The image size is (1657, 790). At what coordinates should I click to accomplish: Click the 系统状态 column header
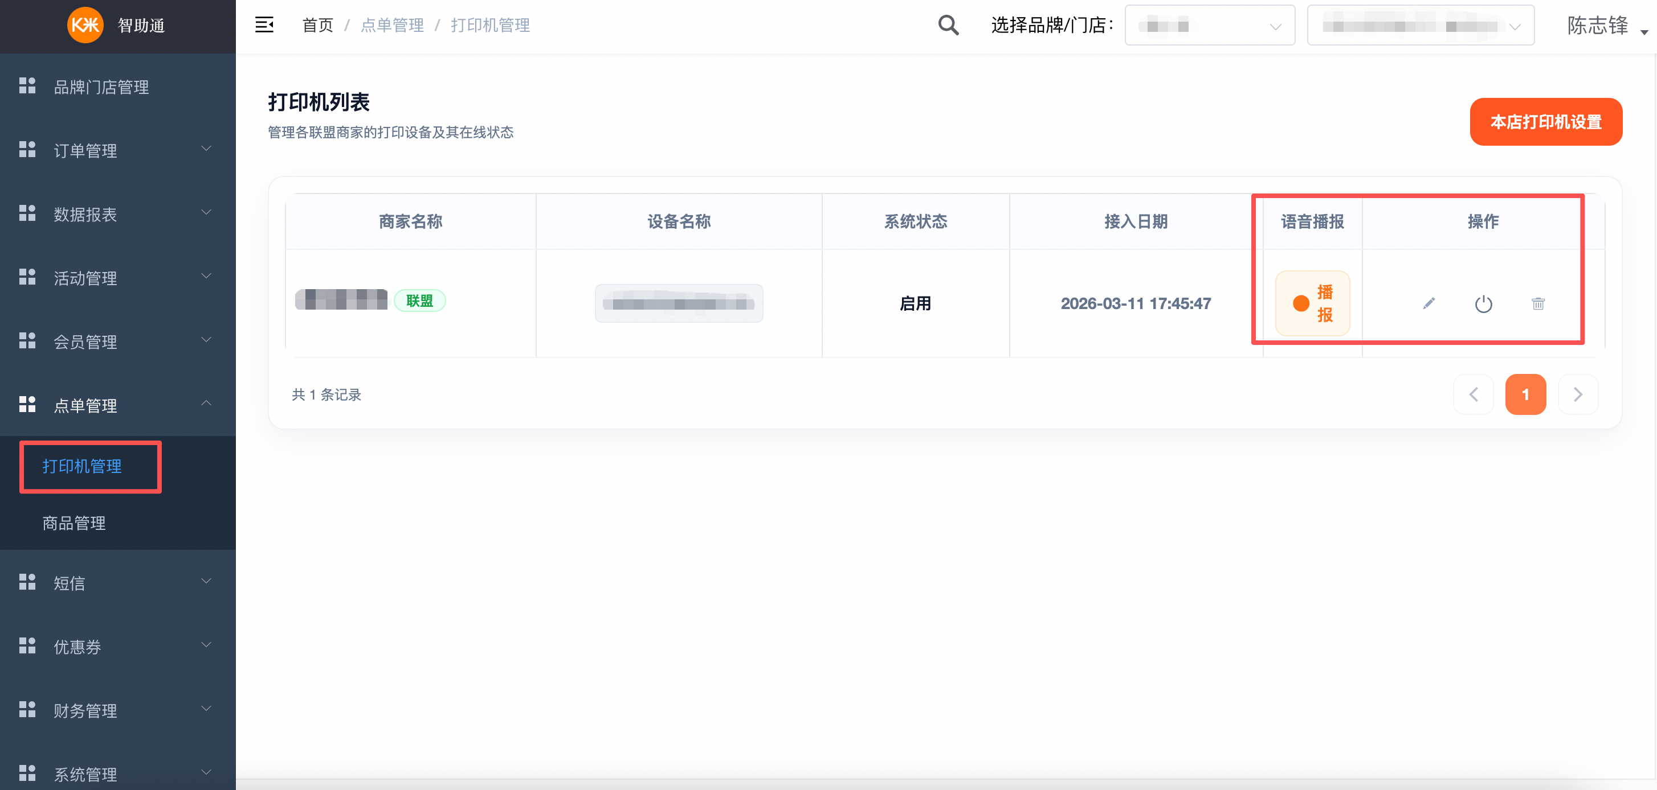coord(915,221)
